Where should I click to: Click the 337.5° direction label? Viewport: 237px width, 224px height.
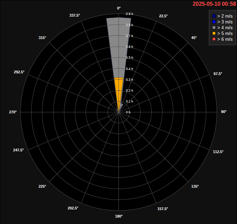(x=74, y=15)
